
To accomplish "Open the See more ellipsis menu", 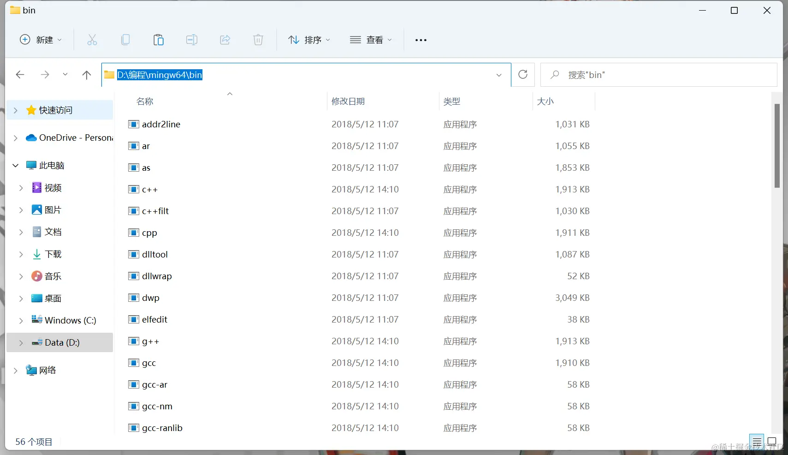I will [421, 40].
